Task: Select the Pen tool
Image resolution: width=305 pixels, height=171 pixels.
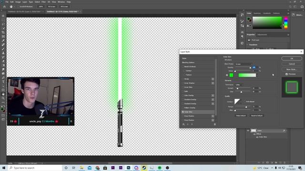Action: [x=3, y=77]
